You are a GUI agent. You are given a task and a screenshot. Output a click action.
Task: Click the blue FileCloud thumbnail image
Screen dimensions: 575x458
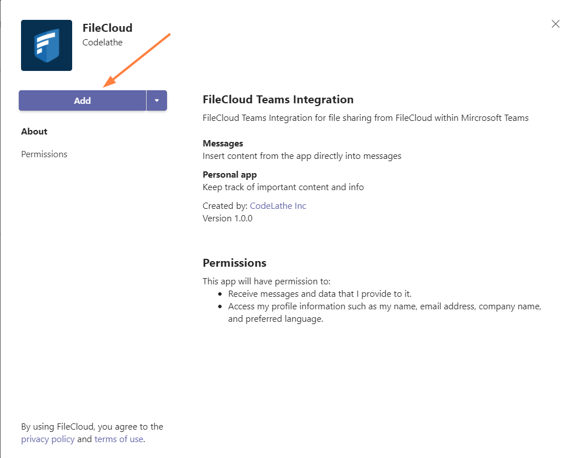pyautogui.click(x=46, y=45)
